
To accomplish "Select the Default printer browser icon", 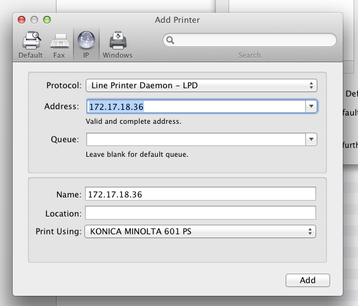I will coord(32,40).
